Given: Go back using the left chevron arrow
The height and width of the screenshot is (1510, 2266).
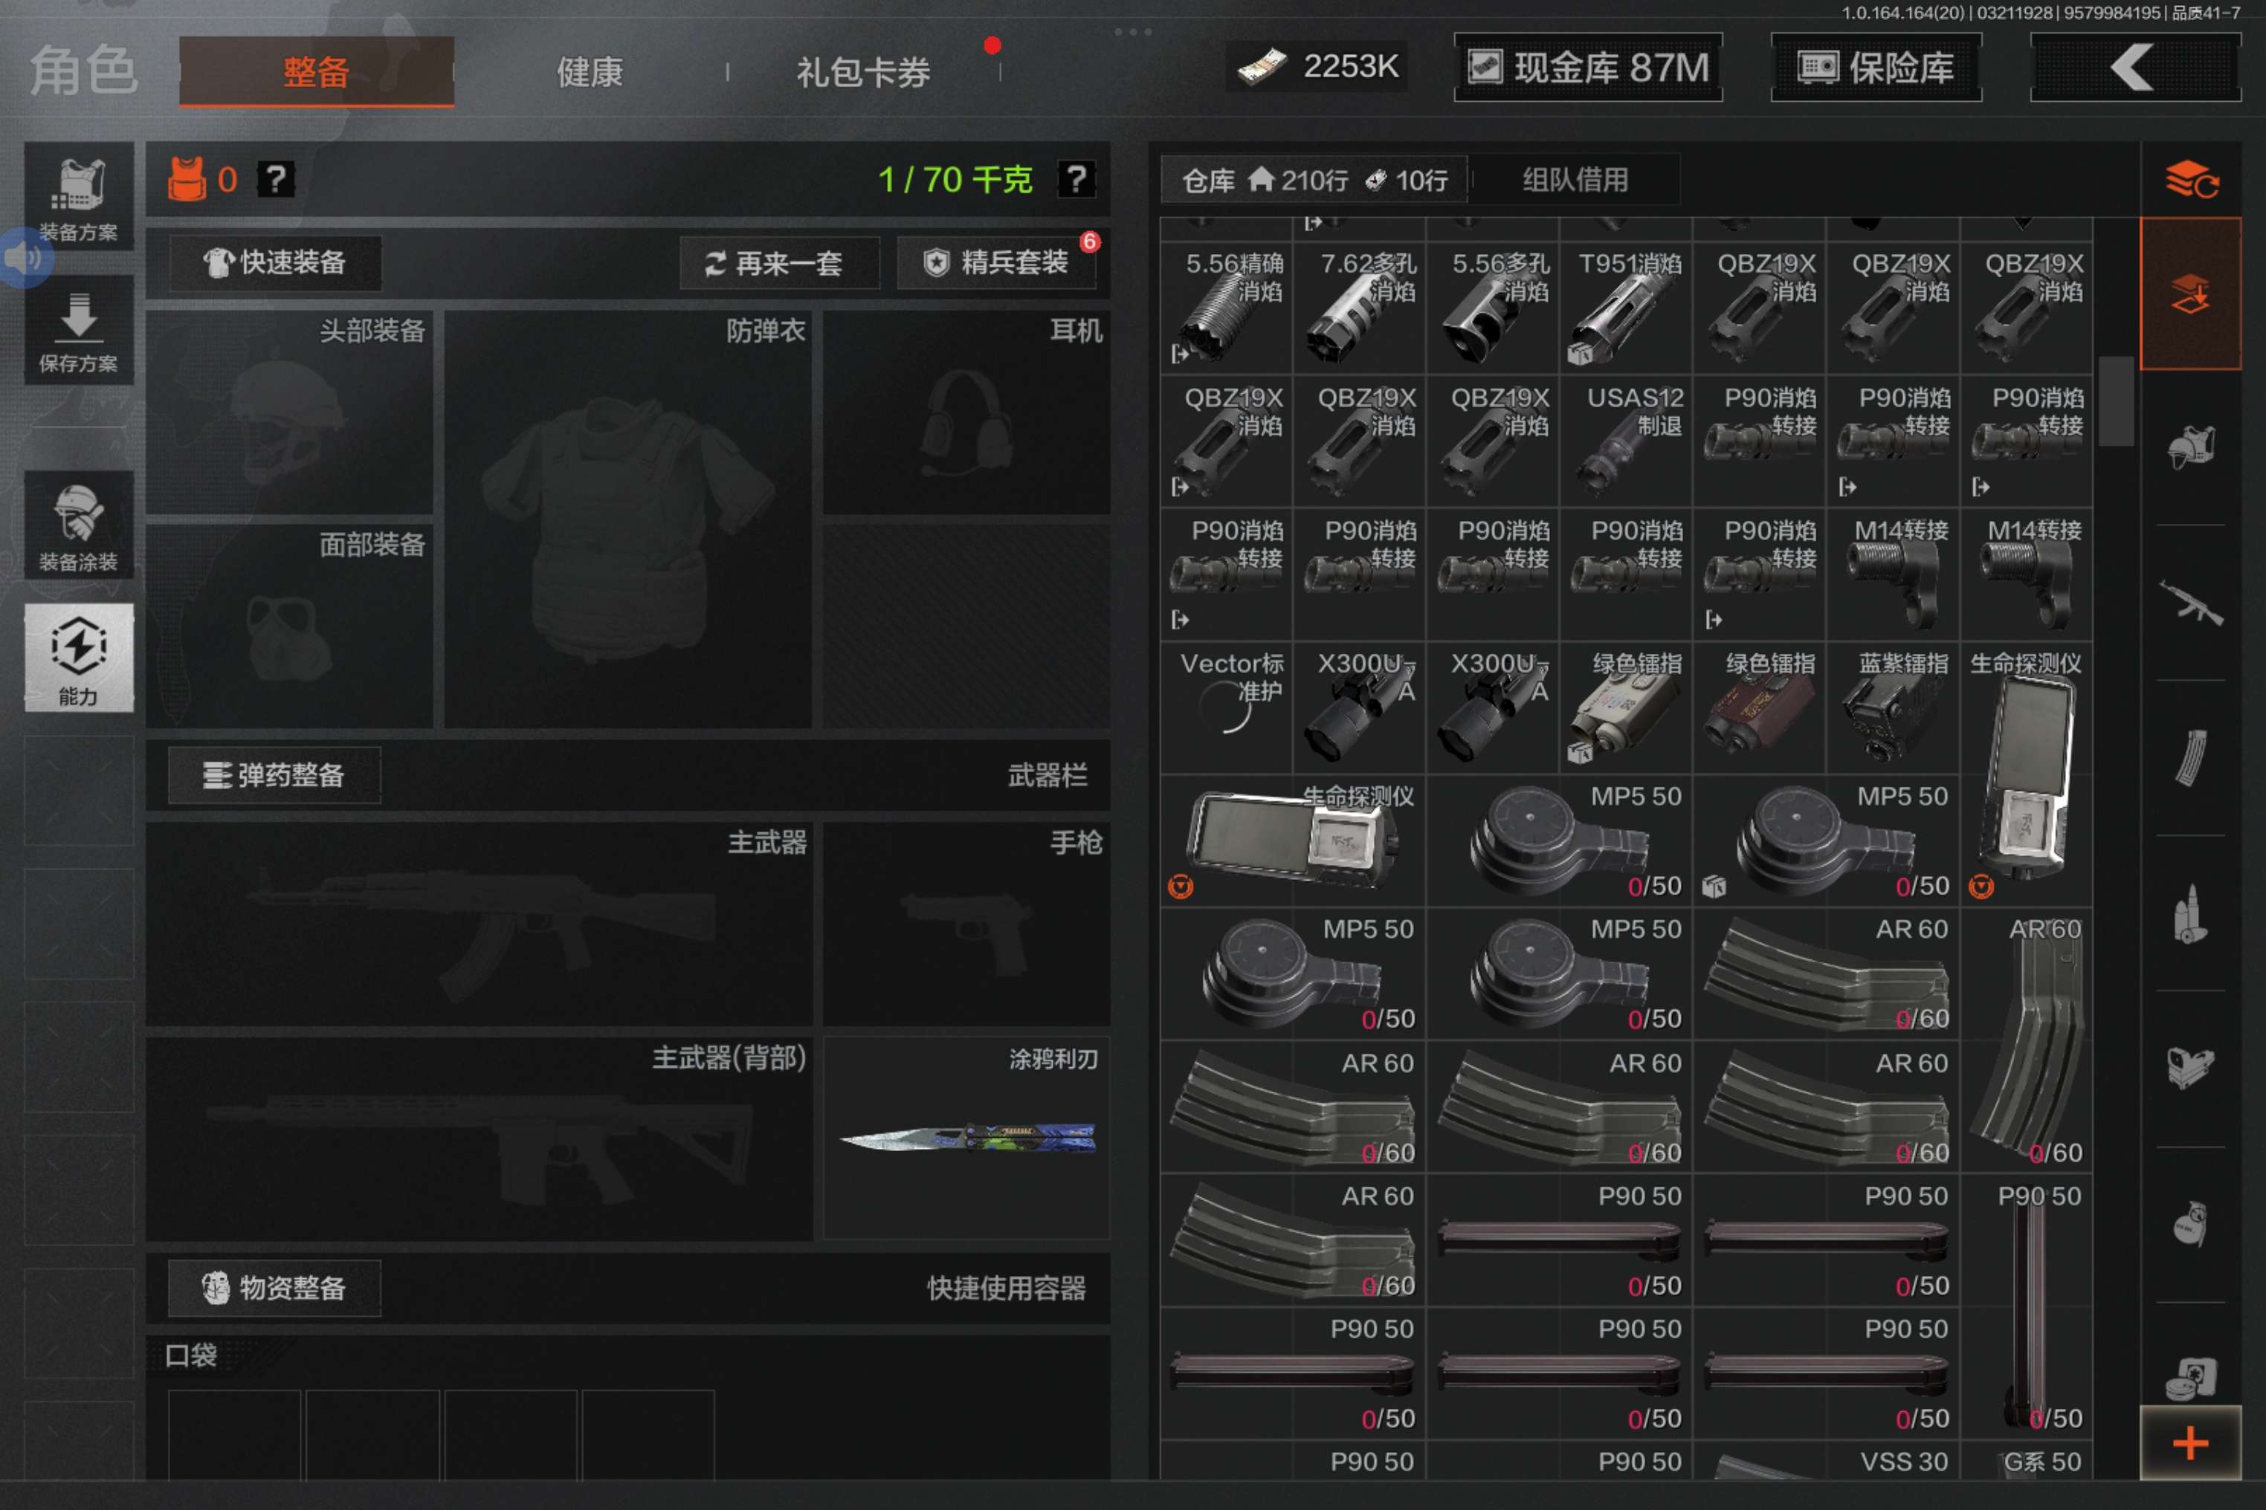Looking at the screenshot, I should pos(2134,68).
